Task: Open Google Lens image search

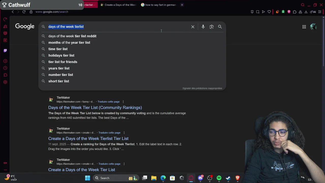Action: click(x=212, y=27)
